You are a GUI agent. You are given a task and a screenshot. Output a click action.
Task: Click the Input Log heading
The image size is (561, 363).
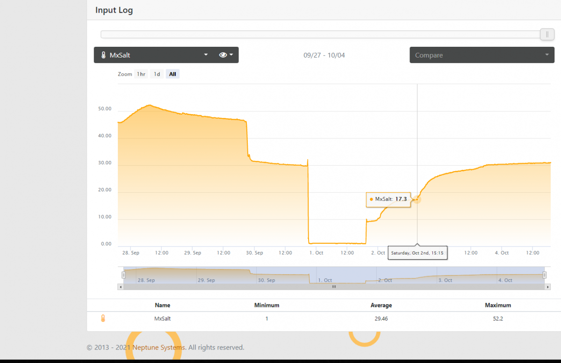[x=114, y=10]
